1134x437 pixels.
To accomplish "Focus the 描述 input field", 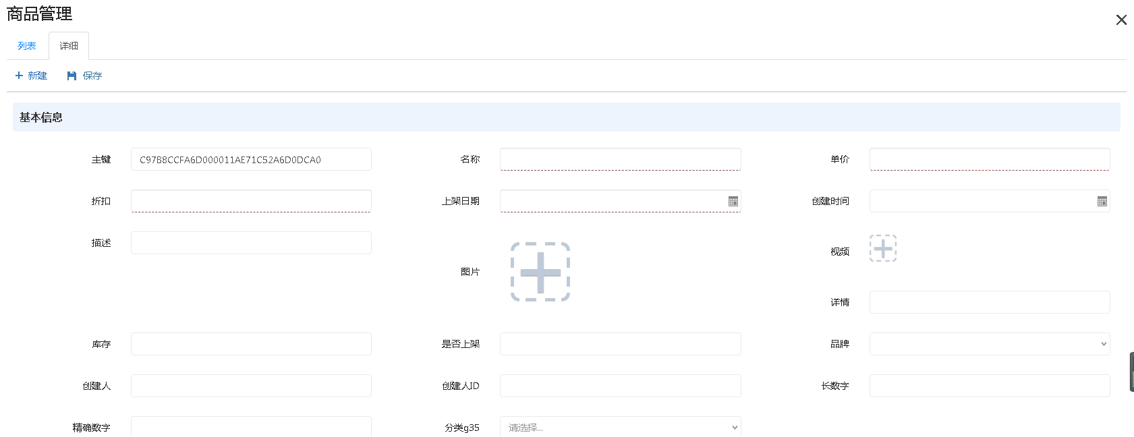I will click(x=251, y=243).
